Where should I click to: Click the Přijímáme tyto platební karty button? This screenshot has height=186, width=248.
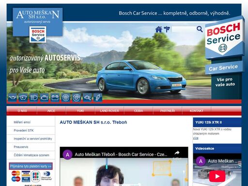(31, 166)
